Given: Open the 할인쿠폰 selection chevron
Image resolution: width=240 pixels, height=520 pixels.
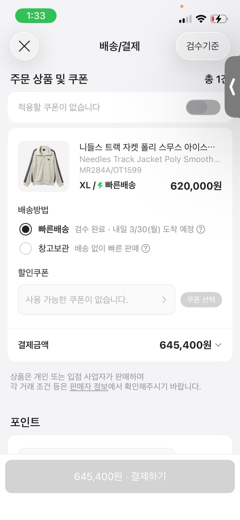Looking at the screenshot, I should pyautogui.click(x=165, y=300).
